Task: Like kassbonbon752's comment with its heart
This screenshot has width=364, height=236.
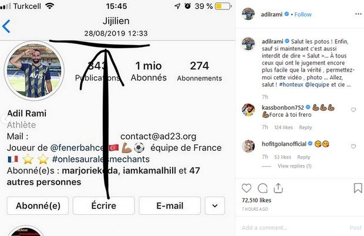Action: point(353,110)
